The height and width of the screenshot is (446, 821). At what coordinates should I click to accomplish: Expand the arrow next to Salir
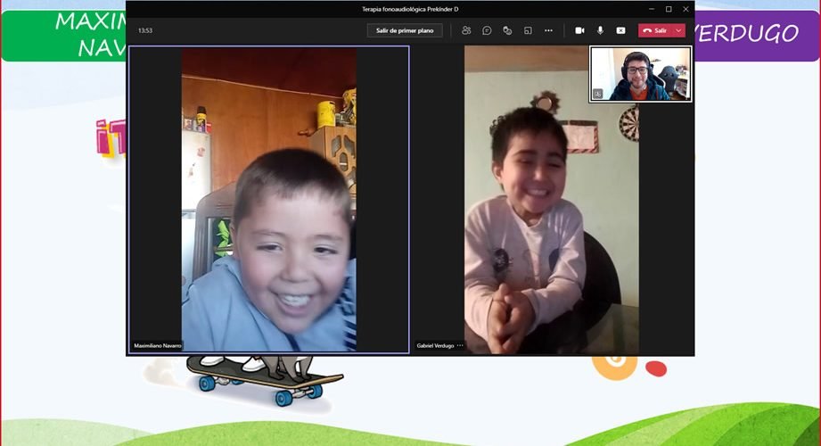click(678, 30)
